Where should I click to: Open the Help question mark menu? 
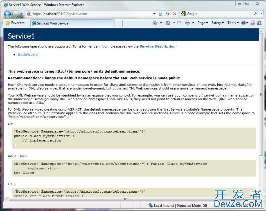tap(245, 23)
